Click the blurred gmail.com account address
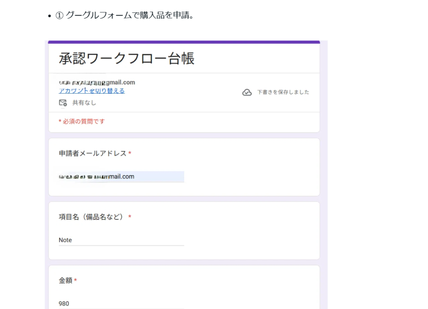428x309 pixels. (x=97, y=82)
